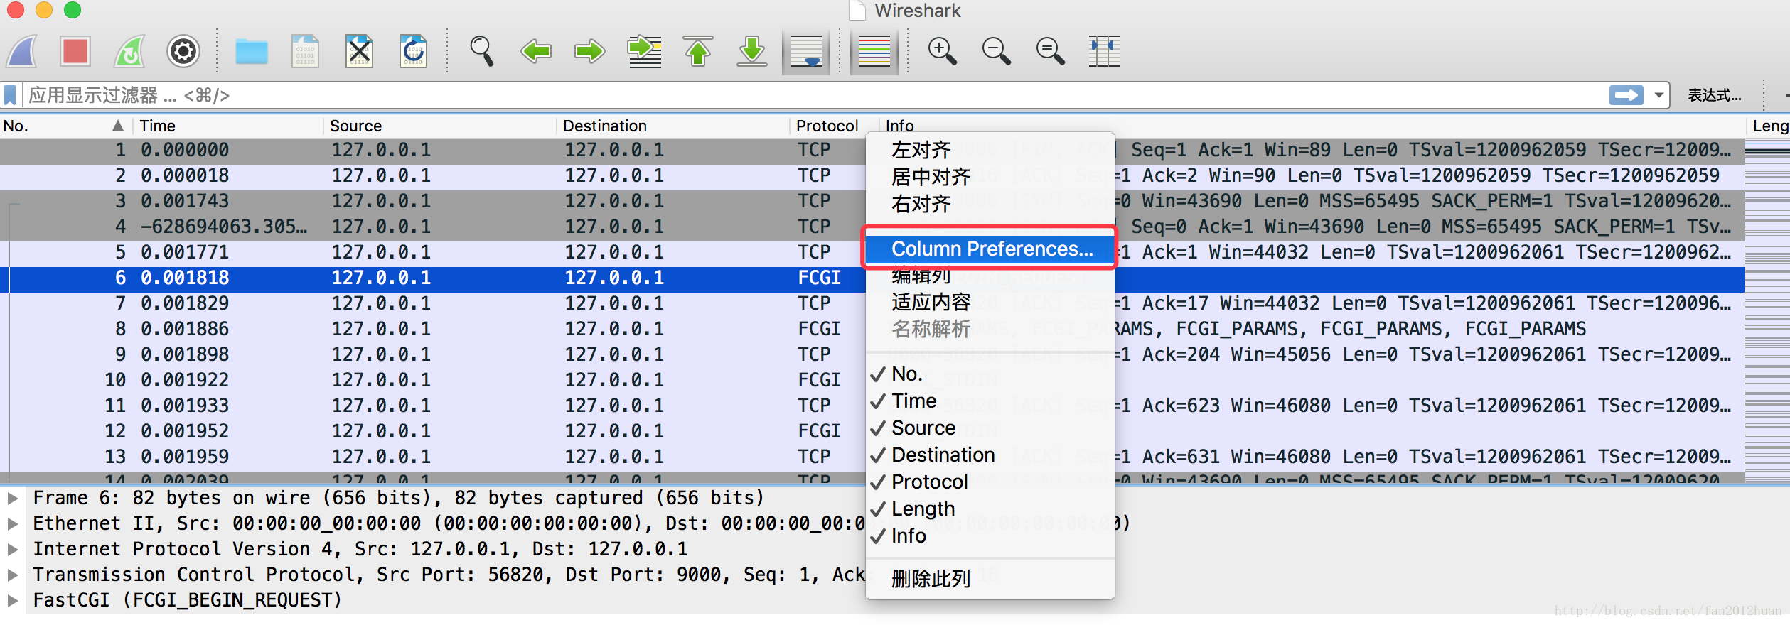Image resolution: width=1790 pixels, height=625 pixels.
Task: Sort by the Protocol column header
Action: click(835, 126)
